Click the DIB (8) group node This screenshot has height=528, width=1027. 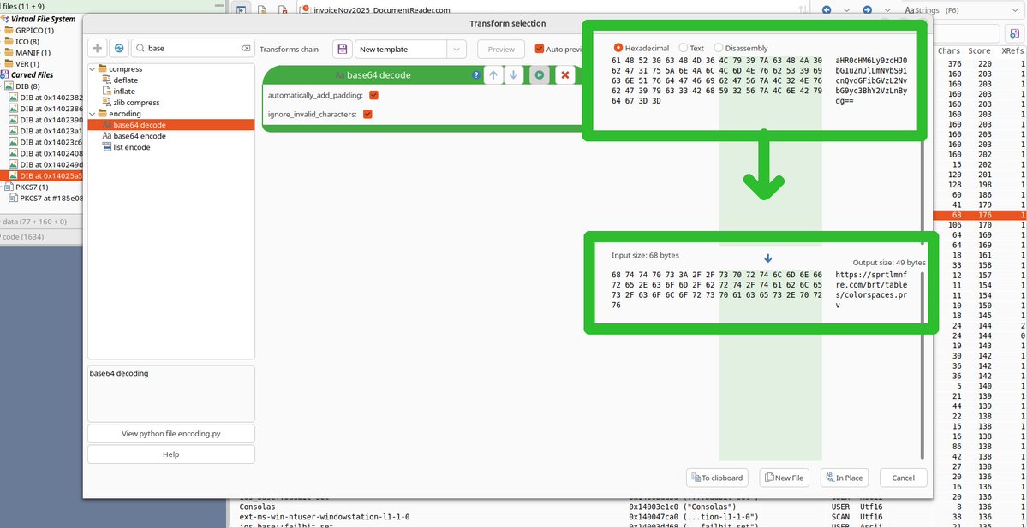coord(27,86)
